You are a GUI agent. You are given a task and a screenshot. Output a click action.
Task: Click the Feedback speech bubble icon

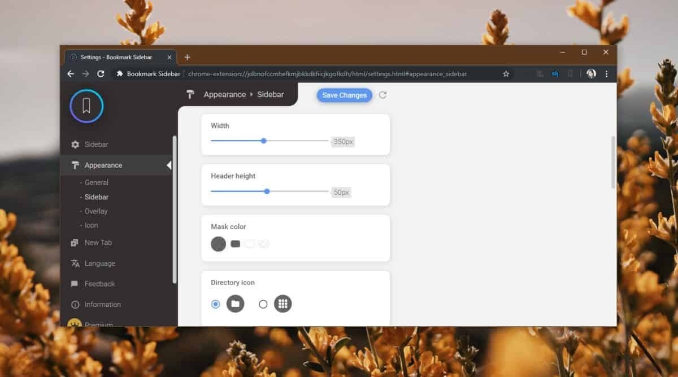point(75,283)
